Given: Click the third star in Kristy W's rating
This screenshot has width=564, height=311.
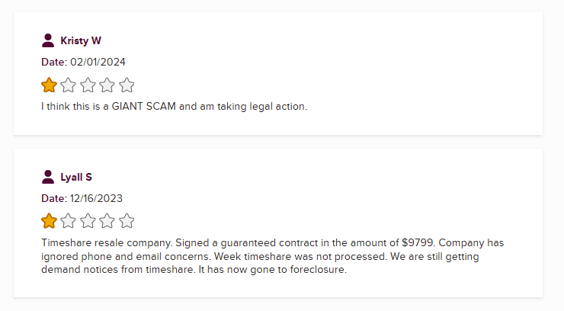Looking at the screenshot, I should (88, 85).
